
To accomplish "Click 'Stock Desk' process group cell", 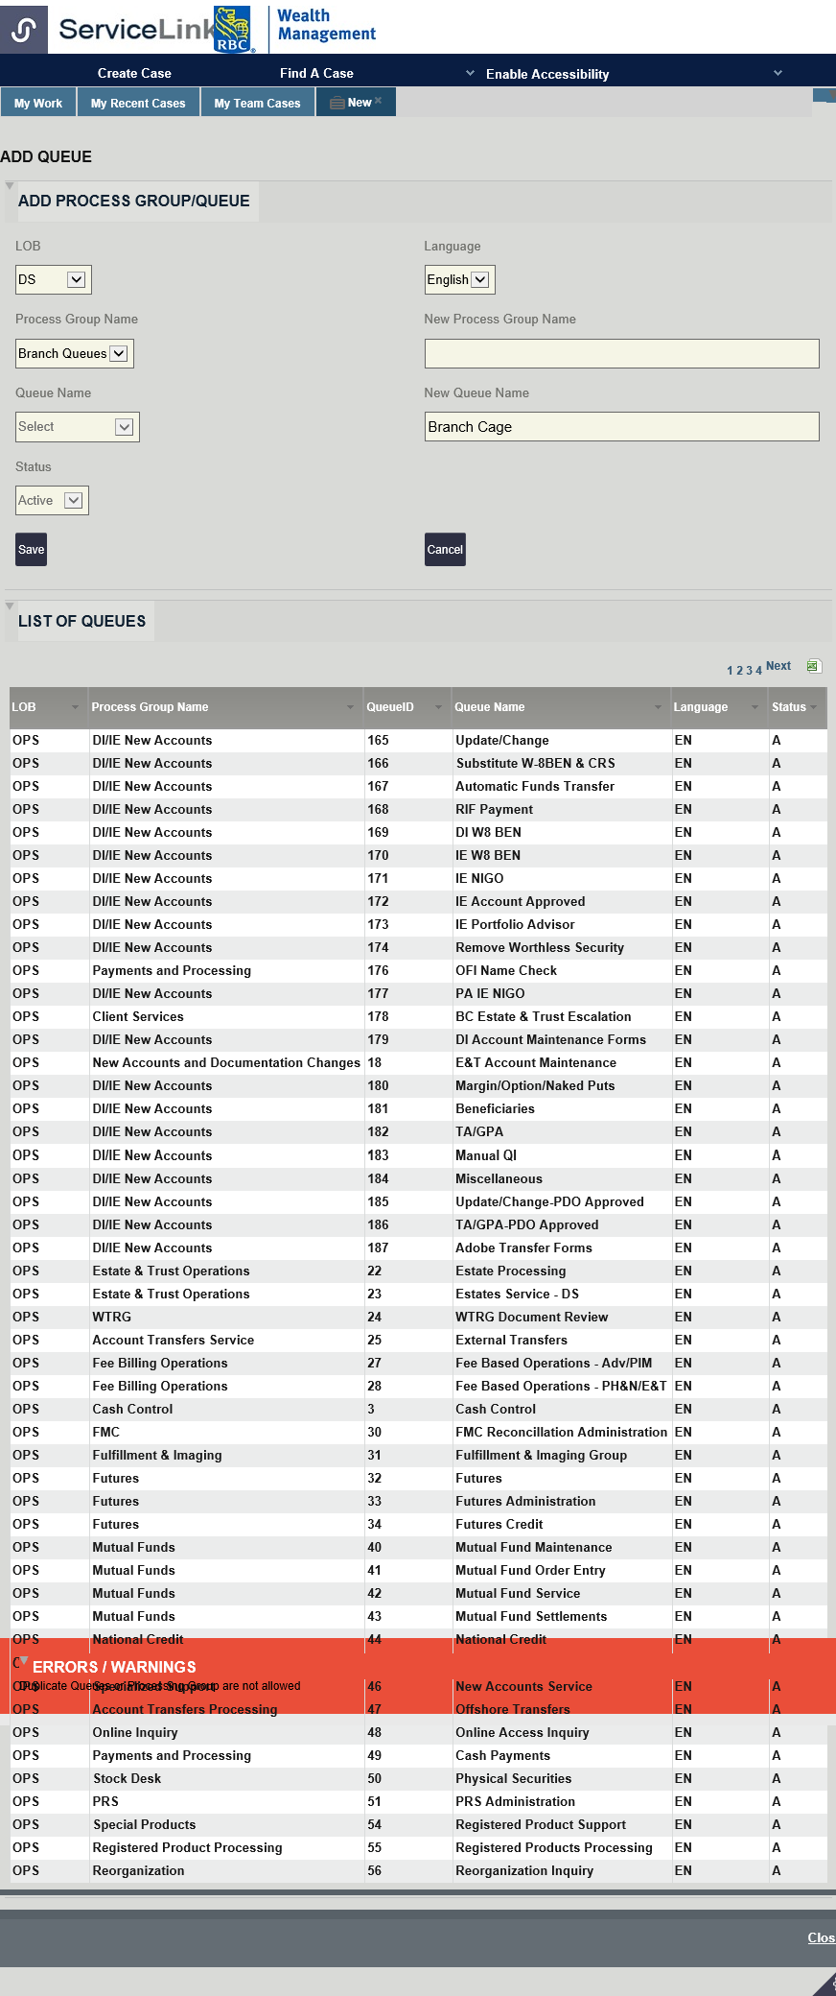I will [127, 1779].
